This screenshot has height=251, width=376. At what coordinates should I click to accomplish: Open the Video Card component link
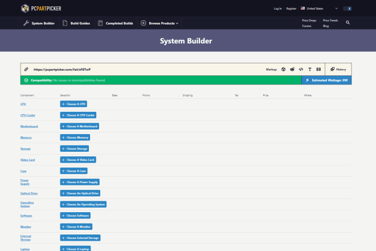pos(27,160)
